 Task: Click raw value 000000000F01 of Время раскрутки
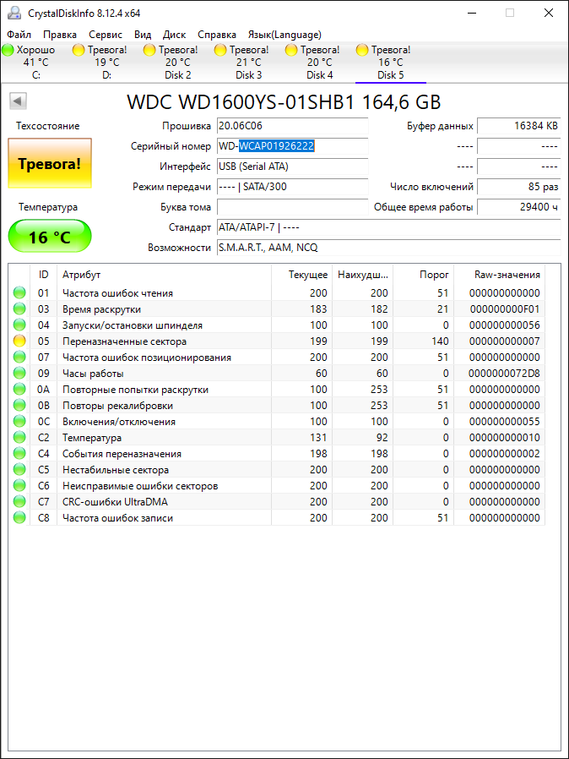(505, 309)
